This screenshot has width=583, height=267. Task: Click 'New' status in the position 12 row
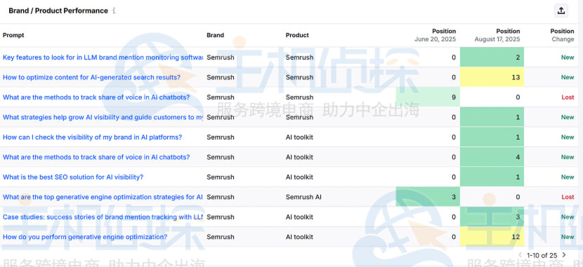tap(568, 237)
